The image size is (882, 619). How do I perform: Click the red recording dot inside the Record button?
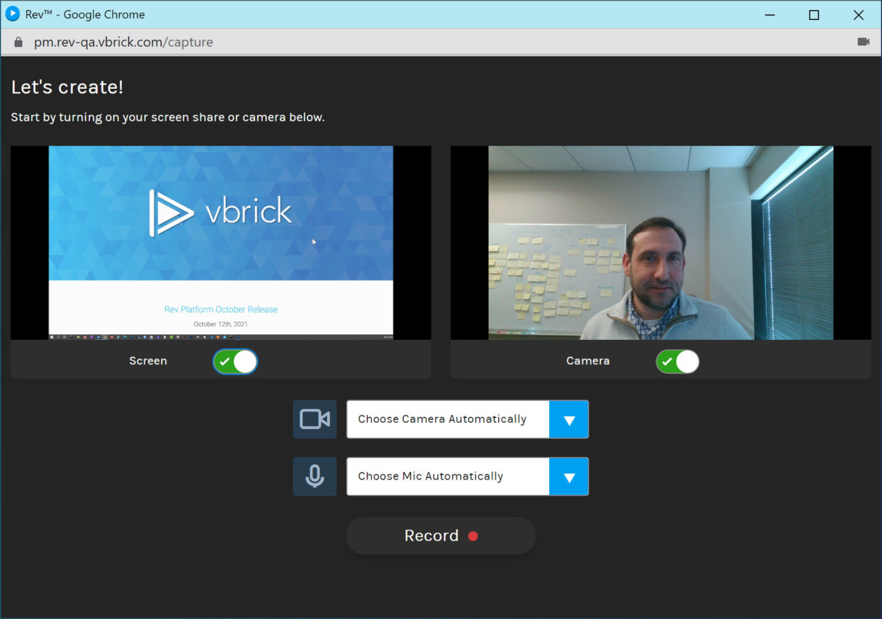tap(473, 536)
